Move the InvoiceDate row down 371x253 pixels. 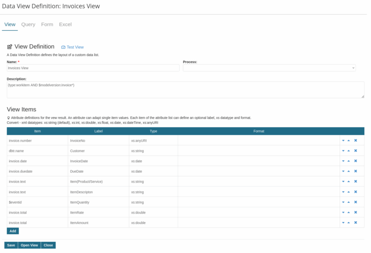coord(343,161)
